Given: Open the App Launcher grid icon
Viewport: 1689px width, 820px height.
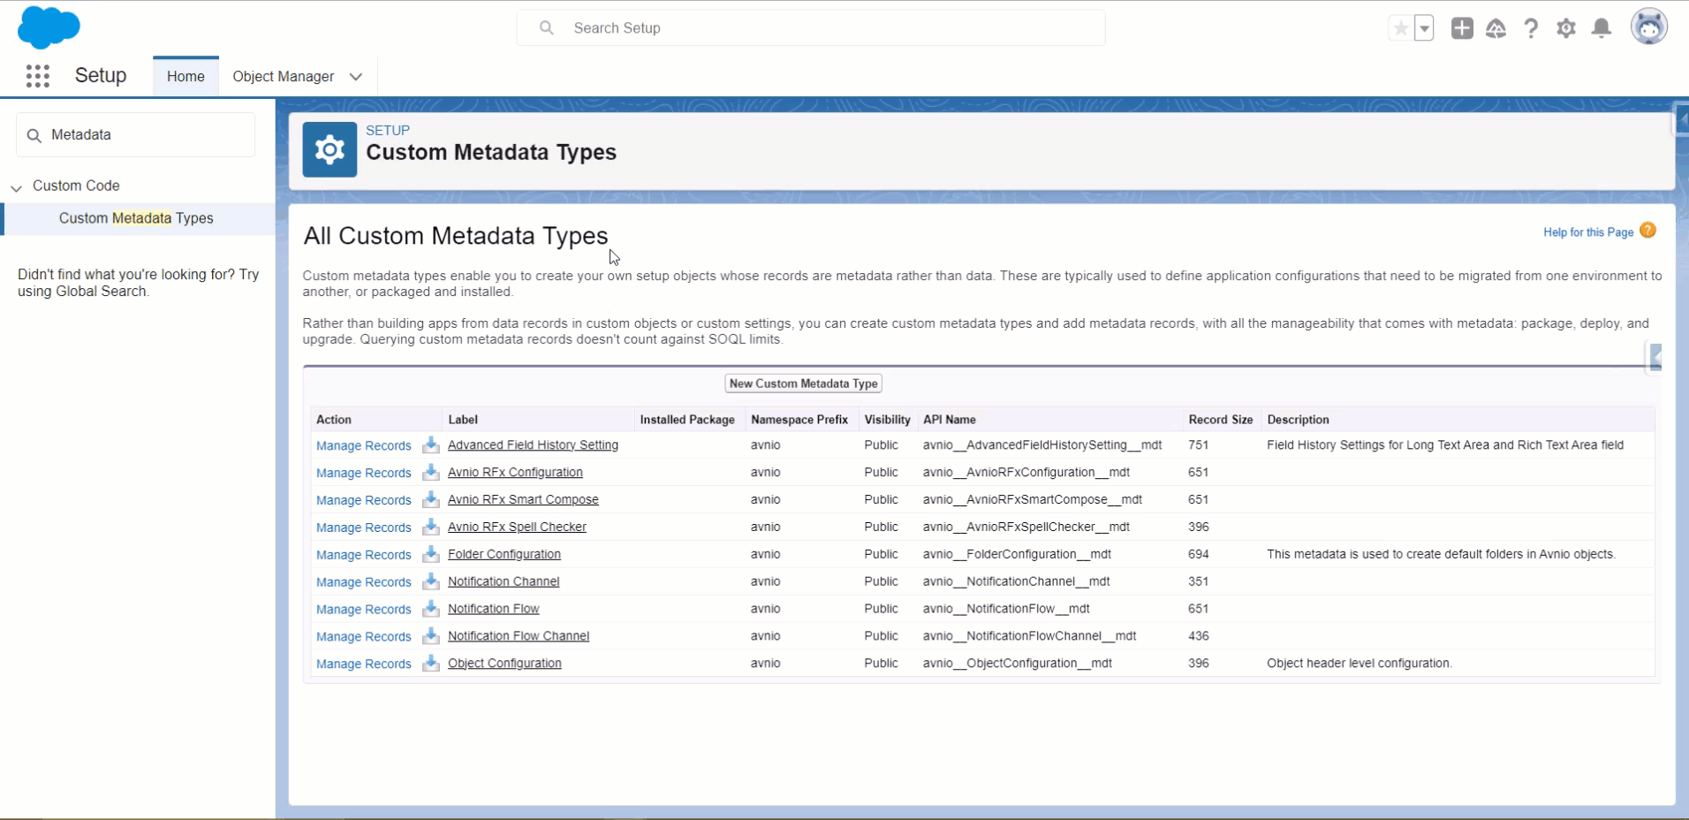Looking at the screenshot, I should click(37, 76).
